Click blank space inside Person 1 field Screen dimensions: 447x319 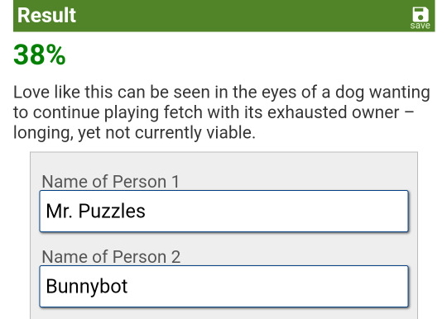pos(276,211)
